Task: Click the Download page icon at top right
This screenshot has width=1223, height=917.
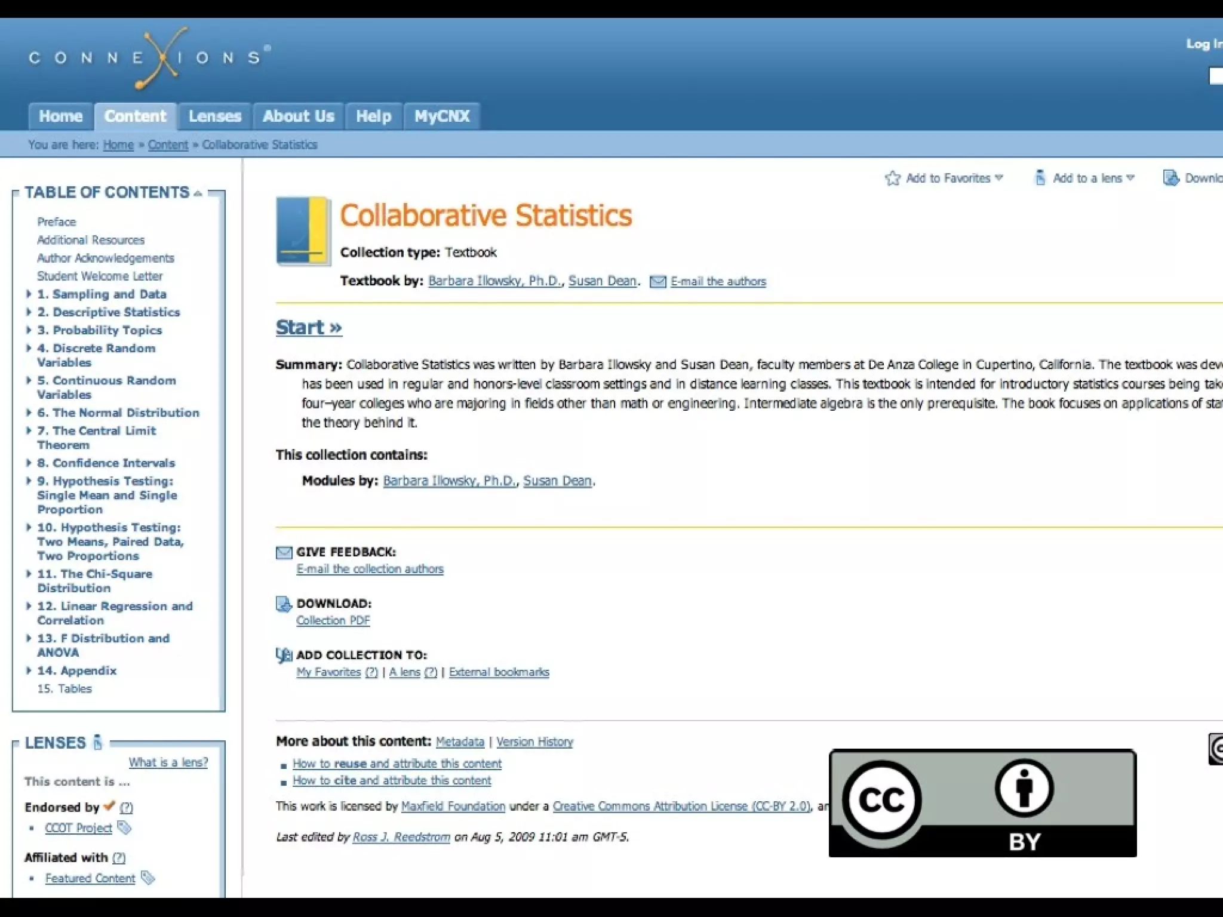Action: coord(1170,178)
